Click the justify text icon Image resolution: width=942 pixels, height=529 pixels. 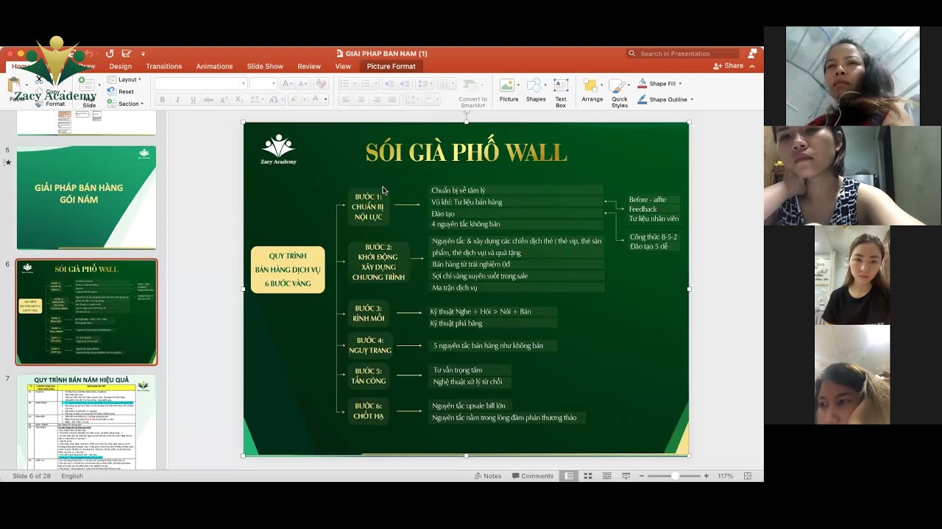tap(392, 100)
